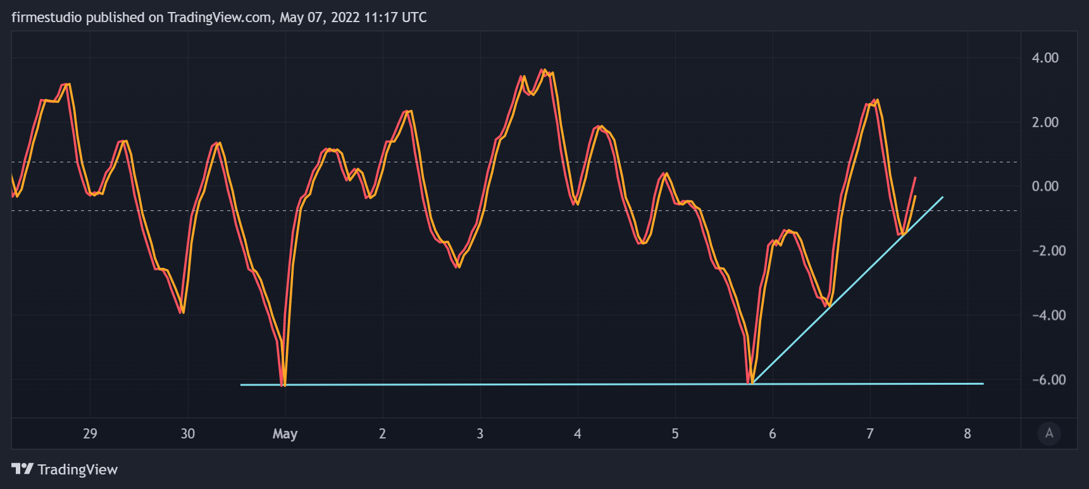This screenshot has height=489, width=1089.
Task: Click the 2.00 price axis label
Action: [1045, 122]
